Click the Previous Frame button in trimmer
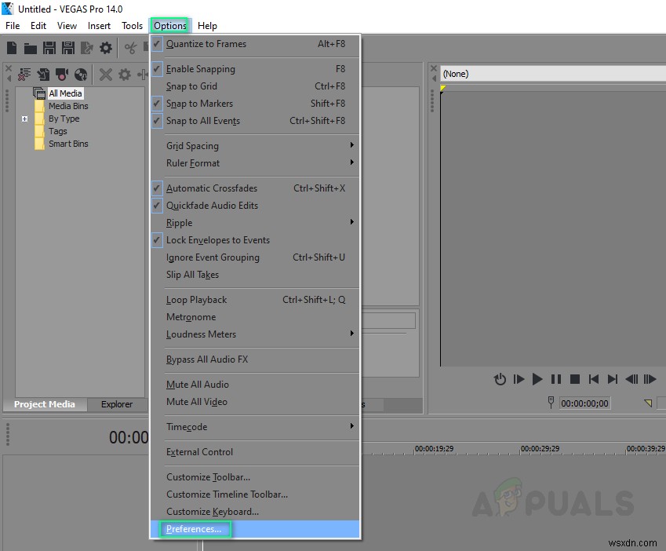 click(x=631, y=379)
